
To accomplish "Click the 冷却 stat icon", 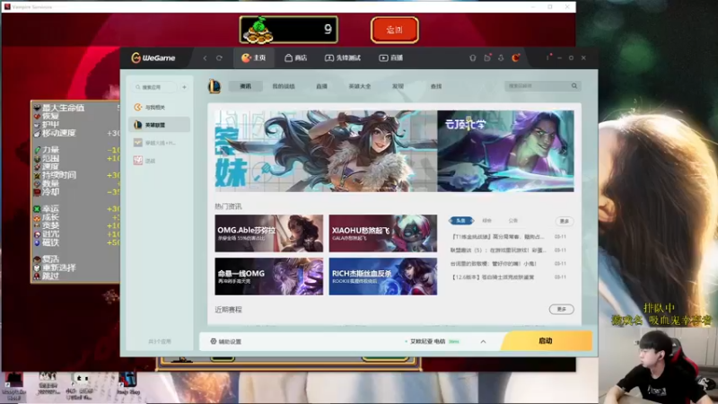I will pyautogui.click(x=37, y=192).
